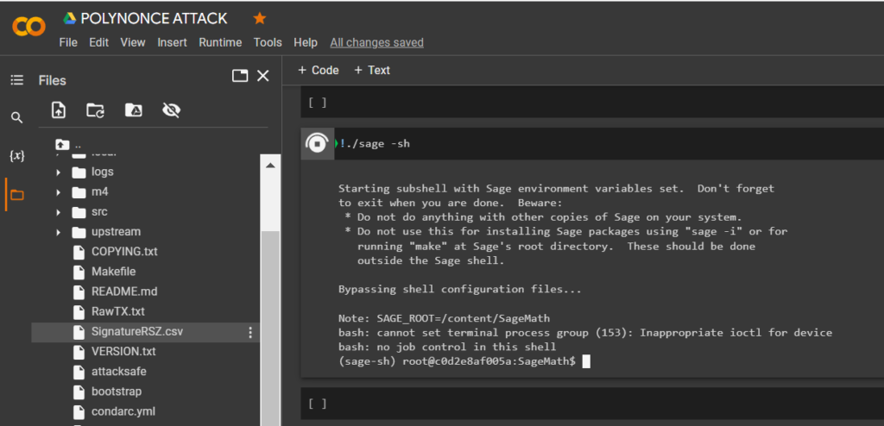
Task: Select RawTX.txt file
Action: [118, 311]
